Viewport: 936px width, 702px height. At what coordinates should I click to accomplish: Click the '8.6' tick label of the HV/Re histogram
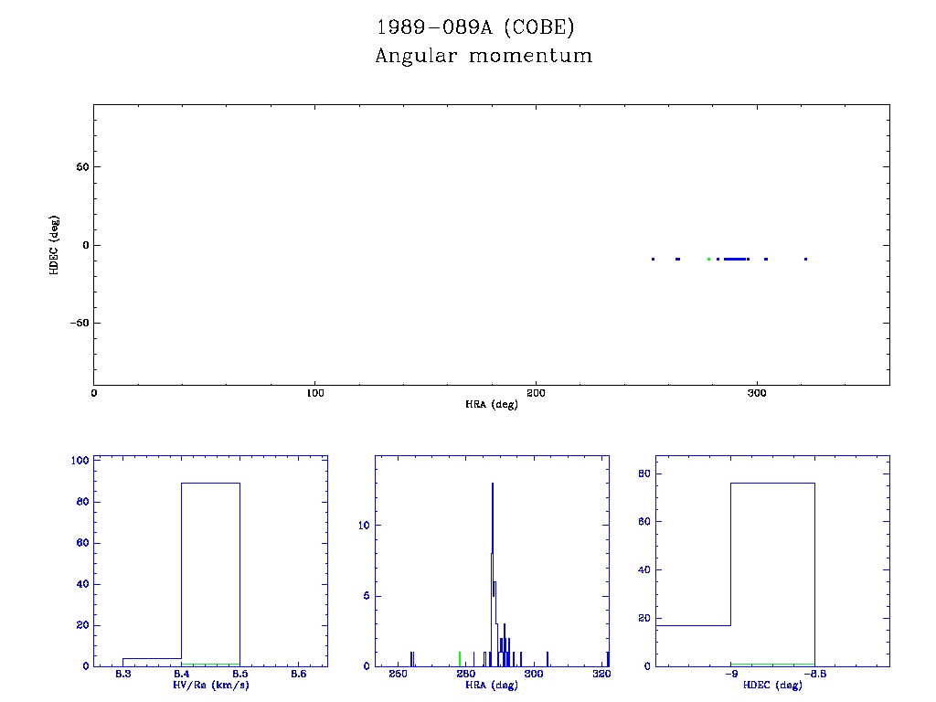299,674
